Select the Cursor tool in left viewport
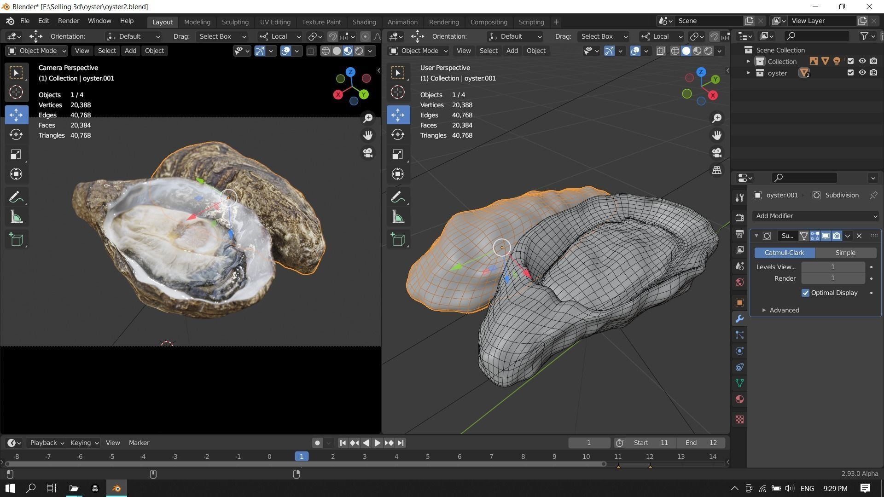This screenshot has width=884, height=497. (16, 92)
